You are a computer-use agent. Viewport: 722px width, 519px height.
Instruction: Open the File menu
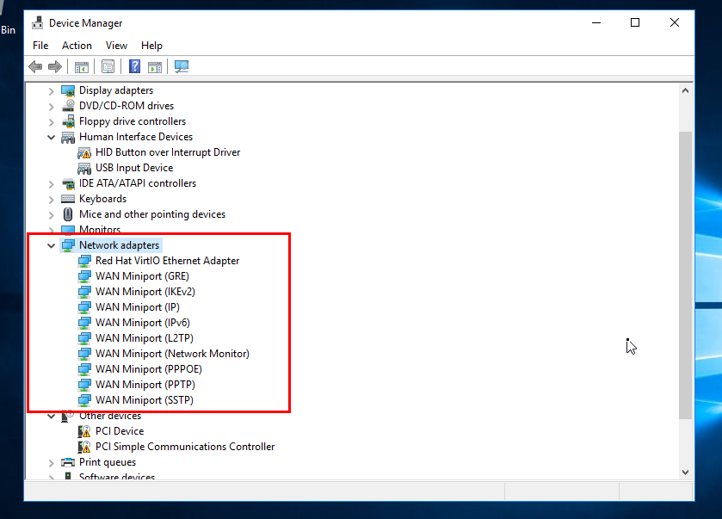[40, 46]
